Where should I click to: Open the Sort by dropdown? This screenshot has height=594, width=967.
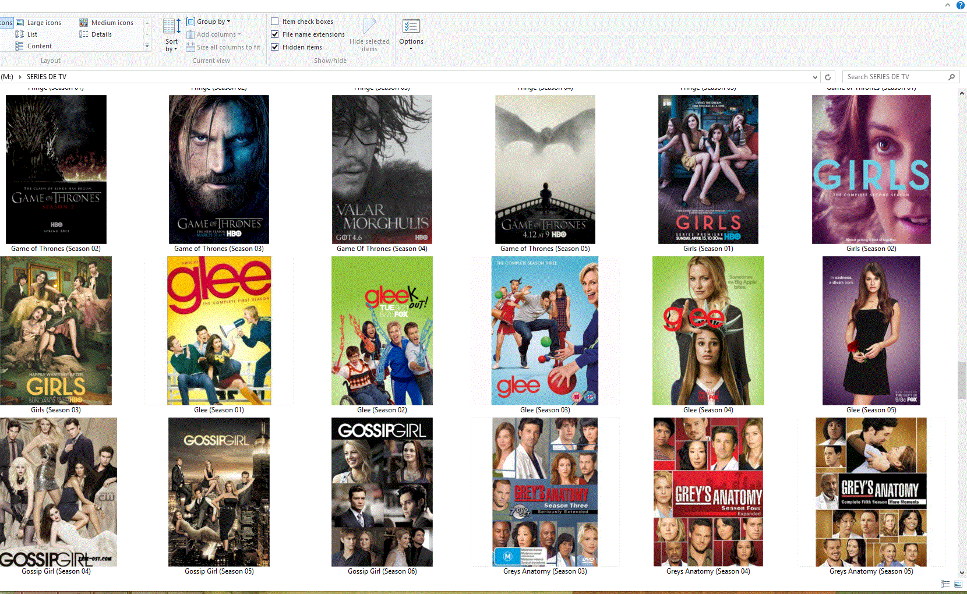point(171,36)
